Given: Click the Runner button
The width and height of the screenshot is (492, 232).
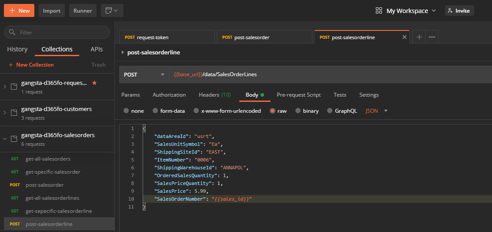Looking at the screenshot, I should pyautogui.click(x=83, y=10).
